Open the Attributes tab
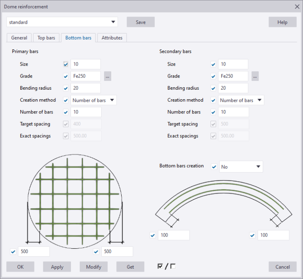This screenshot has height=279, width=303. click(112, 38)
